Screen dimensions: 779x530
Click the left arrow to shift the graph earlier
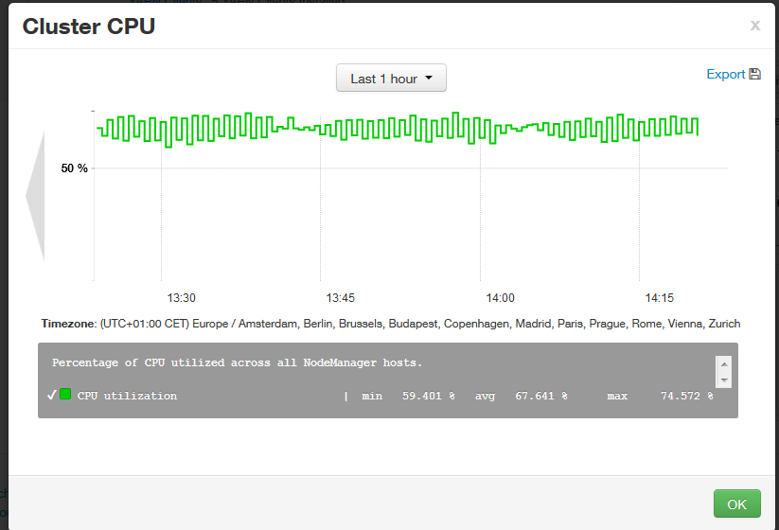pos(36,196)
